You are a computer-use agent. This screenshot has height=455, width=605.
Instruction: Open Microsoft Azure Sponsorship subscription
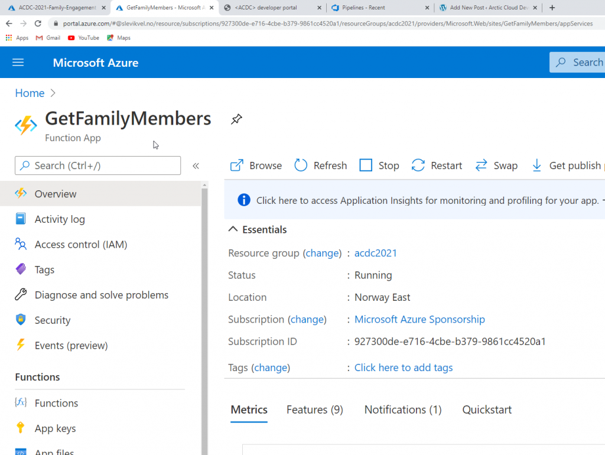pos(419,320)
